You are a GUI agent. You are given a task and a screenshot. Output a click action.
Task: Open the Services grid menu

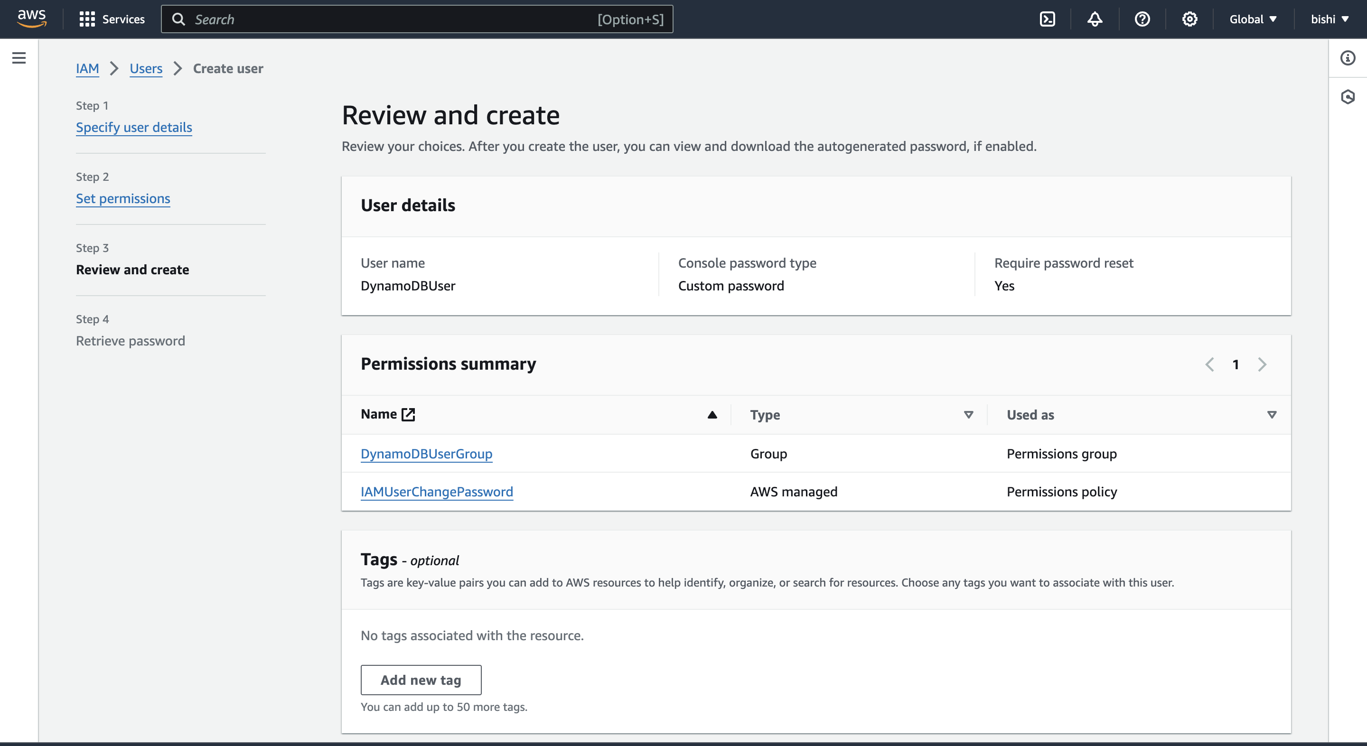[x=112, y=19]
